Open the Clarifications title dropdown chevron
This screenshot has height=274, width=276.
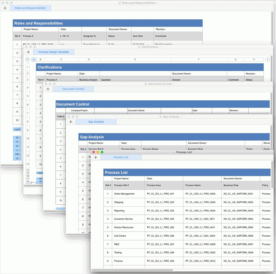tap(160, 47)
